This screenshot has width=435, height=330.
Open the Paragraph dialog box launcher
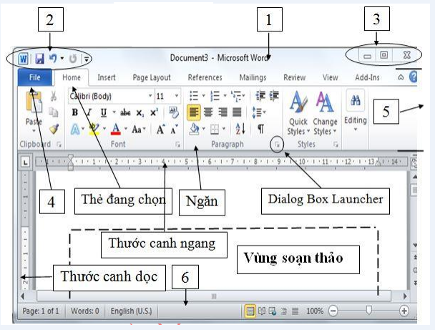[277, 145]
